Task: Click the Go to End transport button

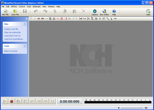Action: pos(52,101)
